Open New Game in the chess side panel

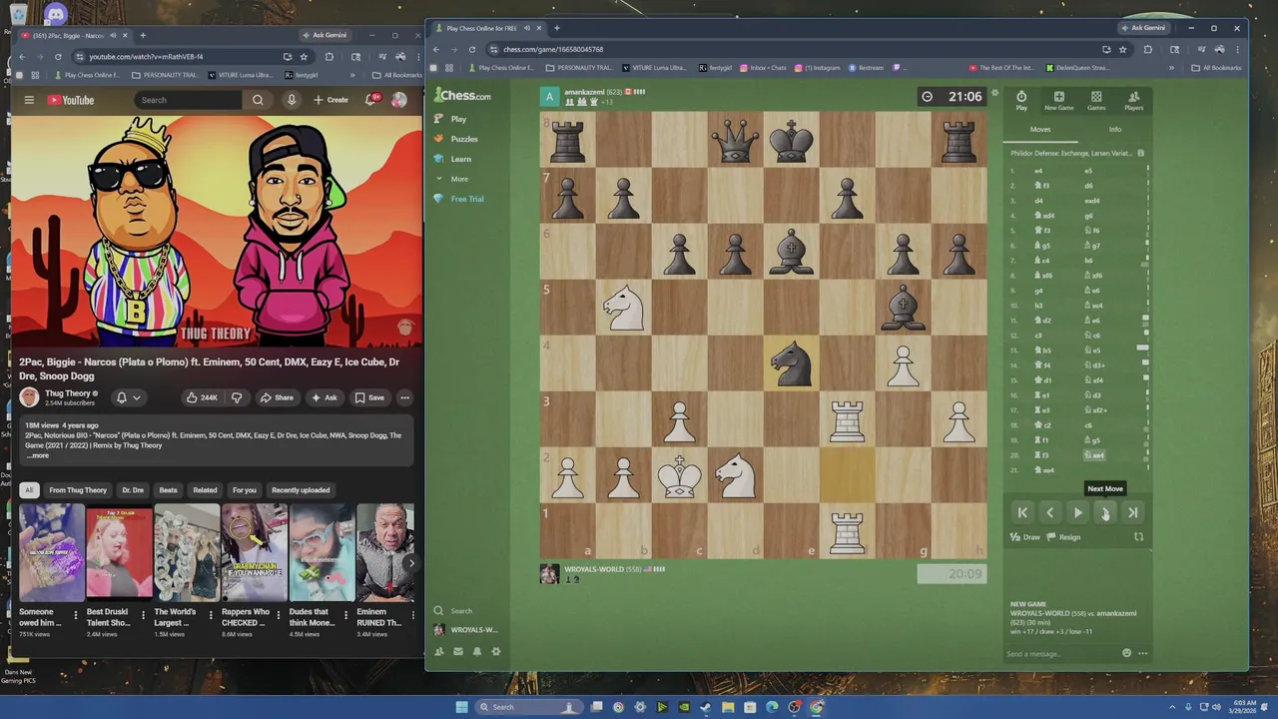(1058, 100)
